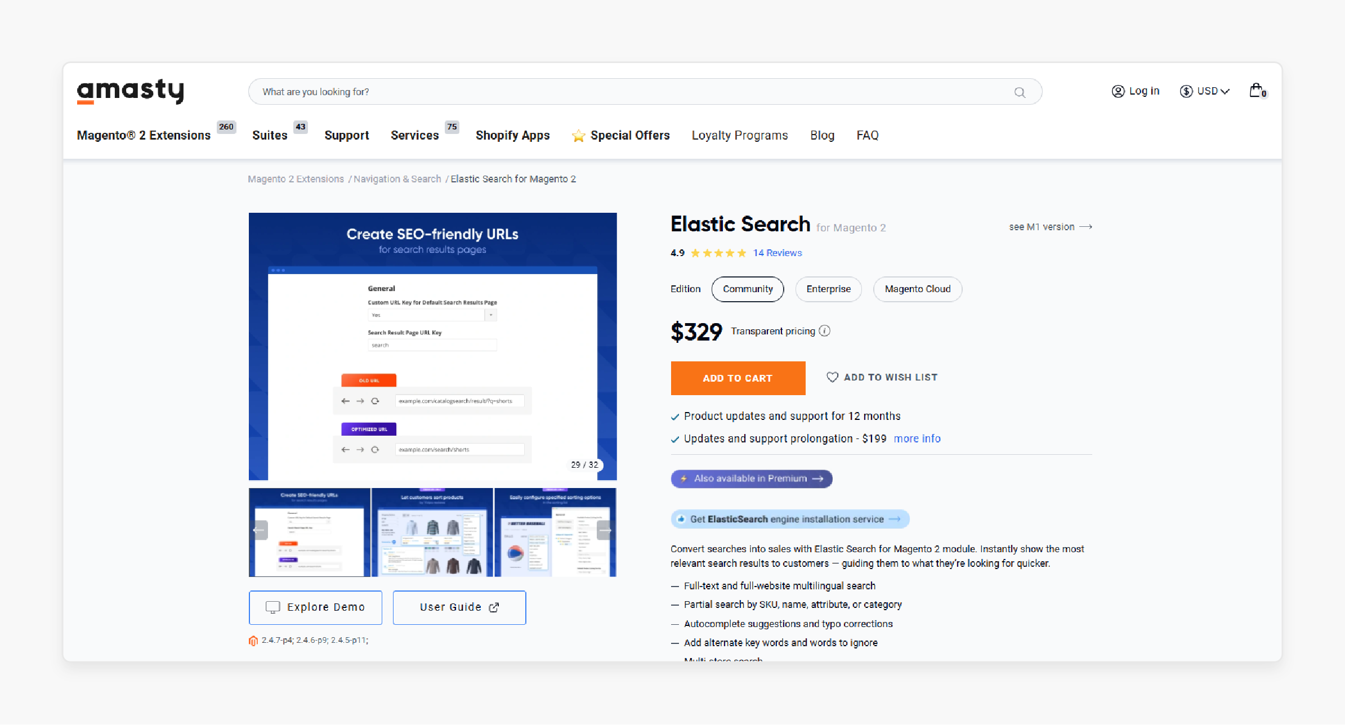Click the 4.9 rating value
This screenshot has height=725, width=1345.
(677, 253)
